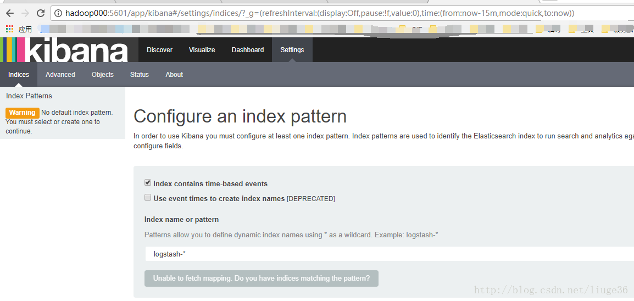Click the Index name or pattern label
This screenshot has height=301, width=634.
(181, 219)
